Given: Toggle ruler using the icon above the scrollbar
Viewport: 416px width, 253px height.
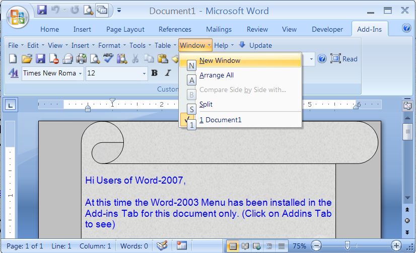Looking at the screenshot, I should point(407,105).
